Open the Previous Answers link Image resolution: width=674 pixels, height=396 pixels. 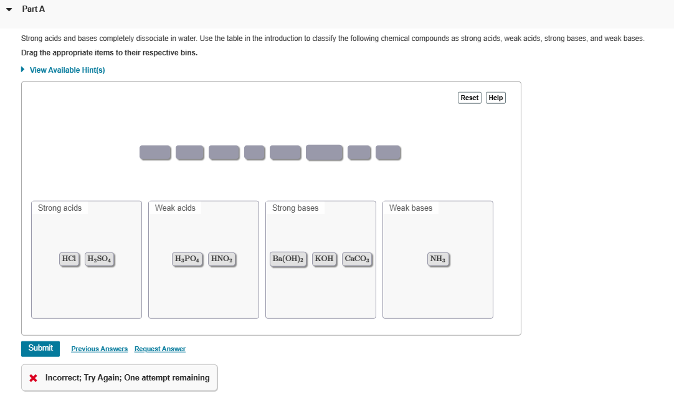(99, 349)
